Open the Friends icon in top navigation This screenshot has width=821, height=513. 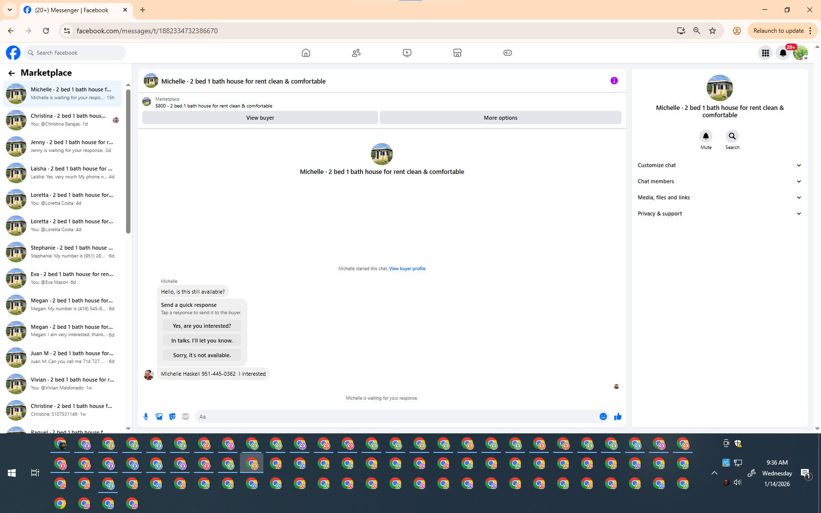356,53
